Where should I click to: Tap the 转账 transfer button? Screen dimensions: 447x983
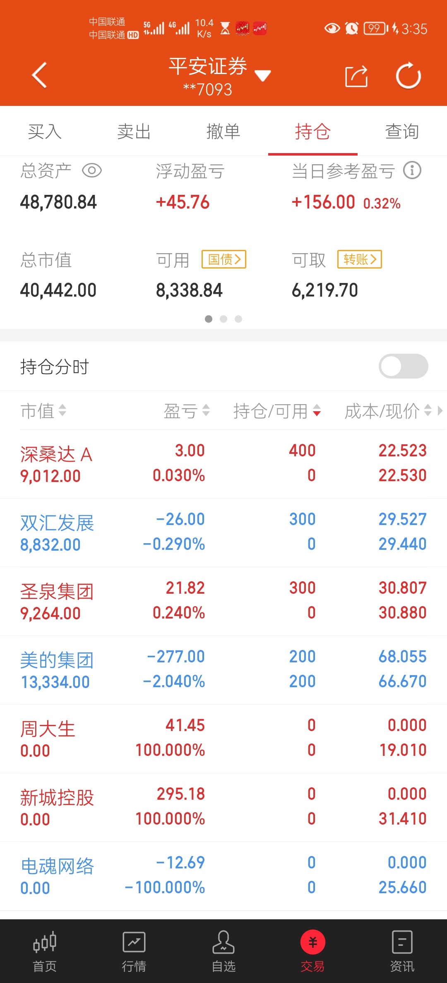[x=359, y=259]
